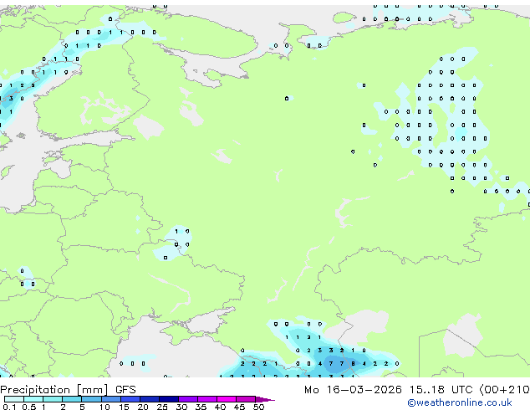The height and width of the screenshot is (410, 530).
Task: Click the 30–35 mm legend color box
Action: (x=188, y=399)
